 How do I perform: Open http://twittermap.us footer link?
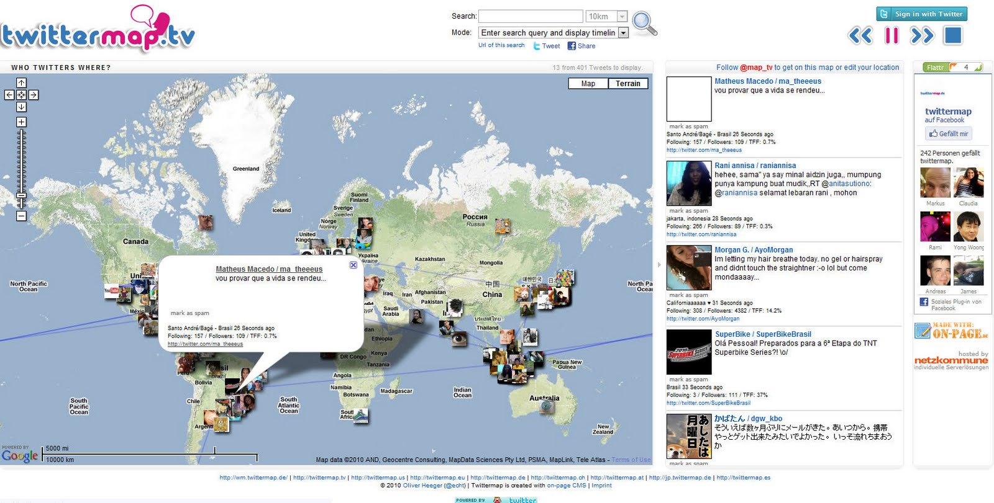coord(378,478)
